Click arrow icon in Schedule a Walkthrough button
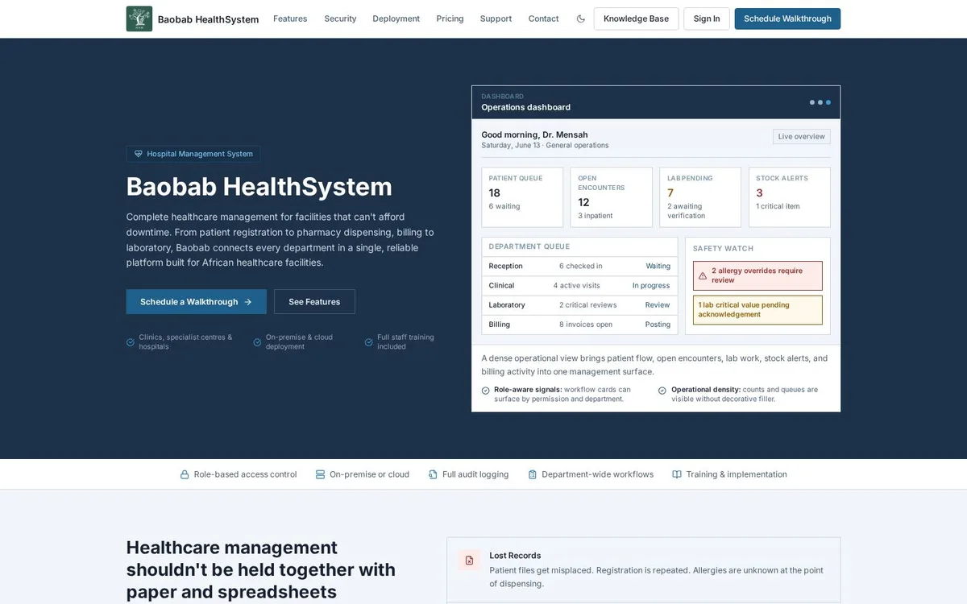This screenshot has height=604, width=967. pyautogui.click(x=248, y=302)
